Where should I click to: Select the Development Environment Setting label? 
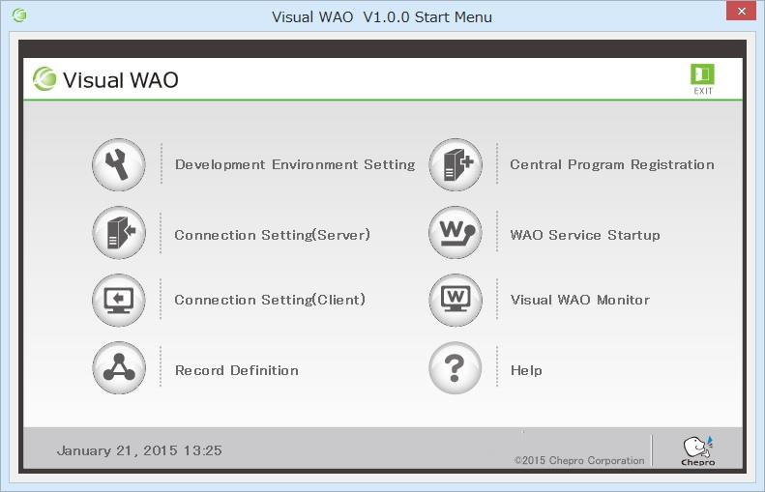click(x=295, y=165)
